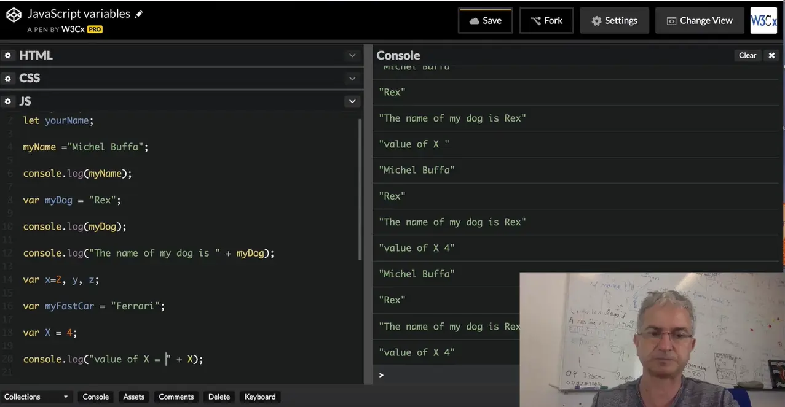Click the Delete footer button
Image resolution: width=785 pixels, height=407 pixels.
coord(219,397)
